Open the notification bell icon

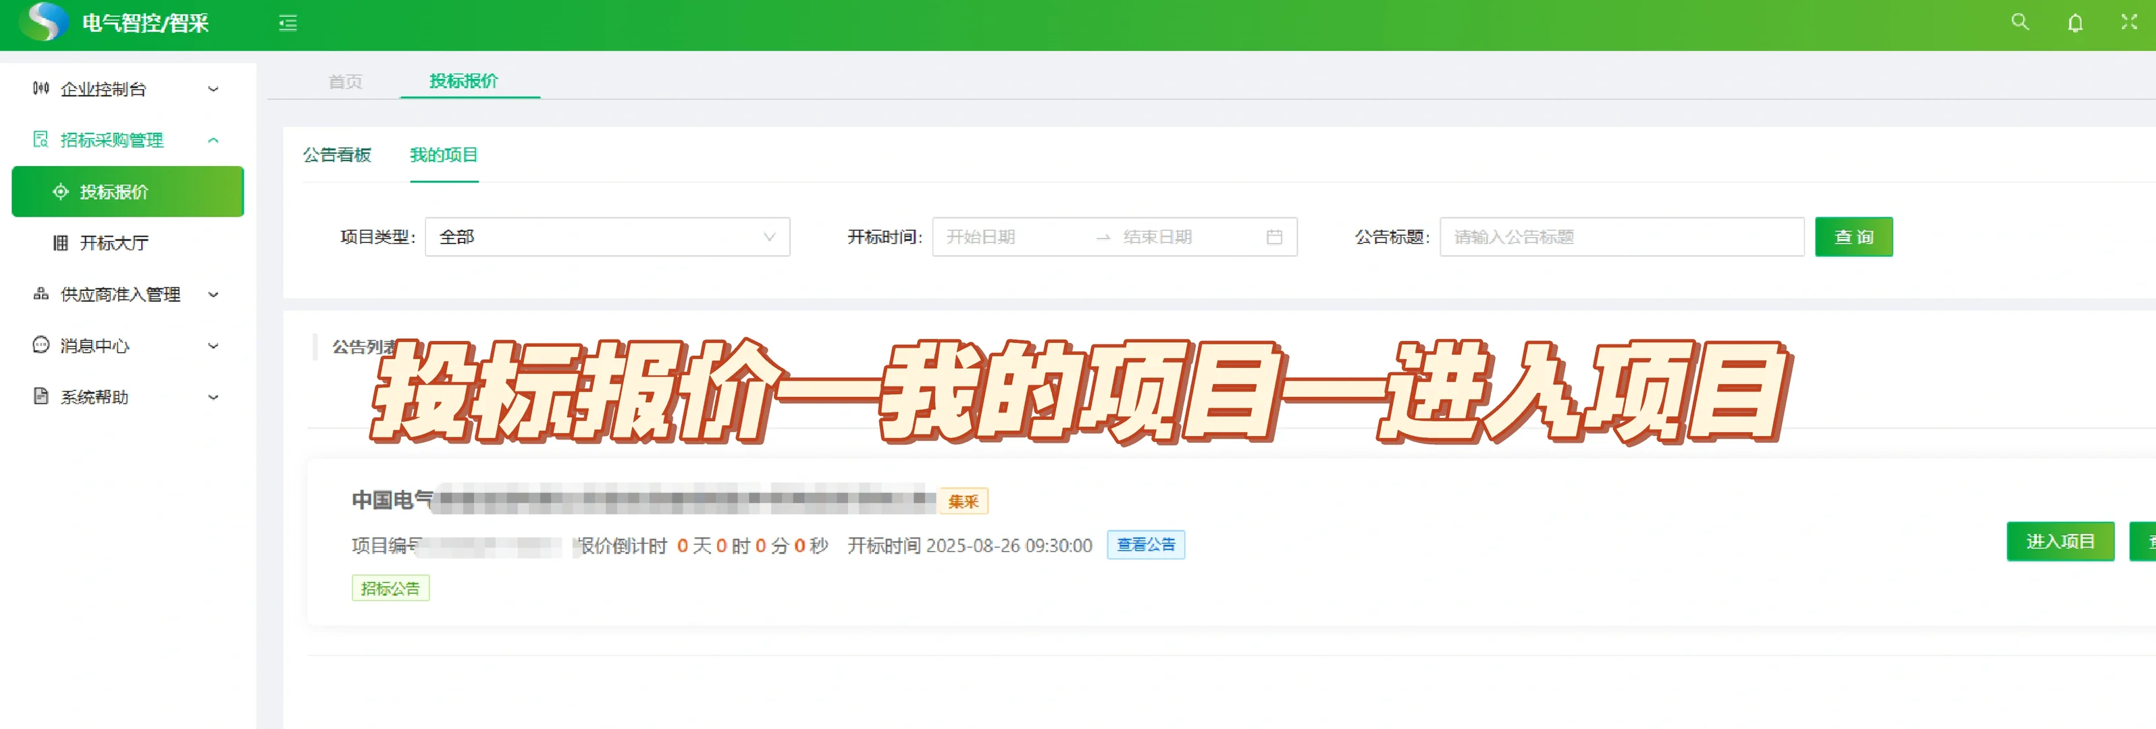point(2075,24)
